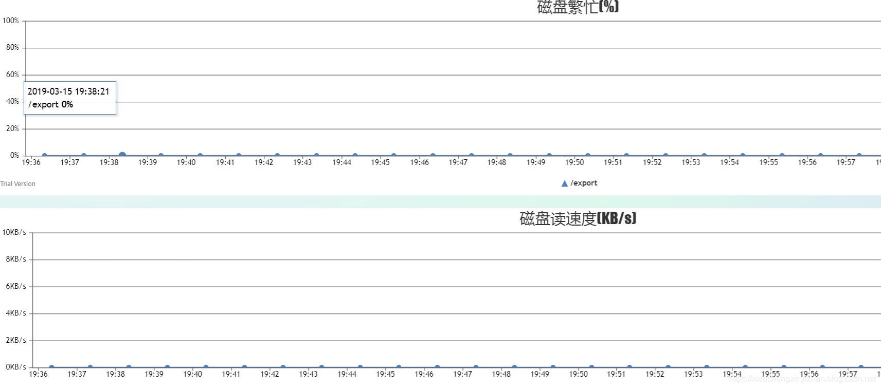Click the disk busy data point just after 19:48
Image resolution: width=881 pixels, height=388 pixels.
[510, 155]
